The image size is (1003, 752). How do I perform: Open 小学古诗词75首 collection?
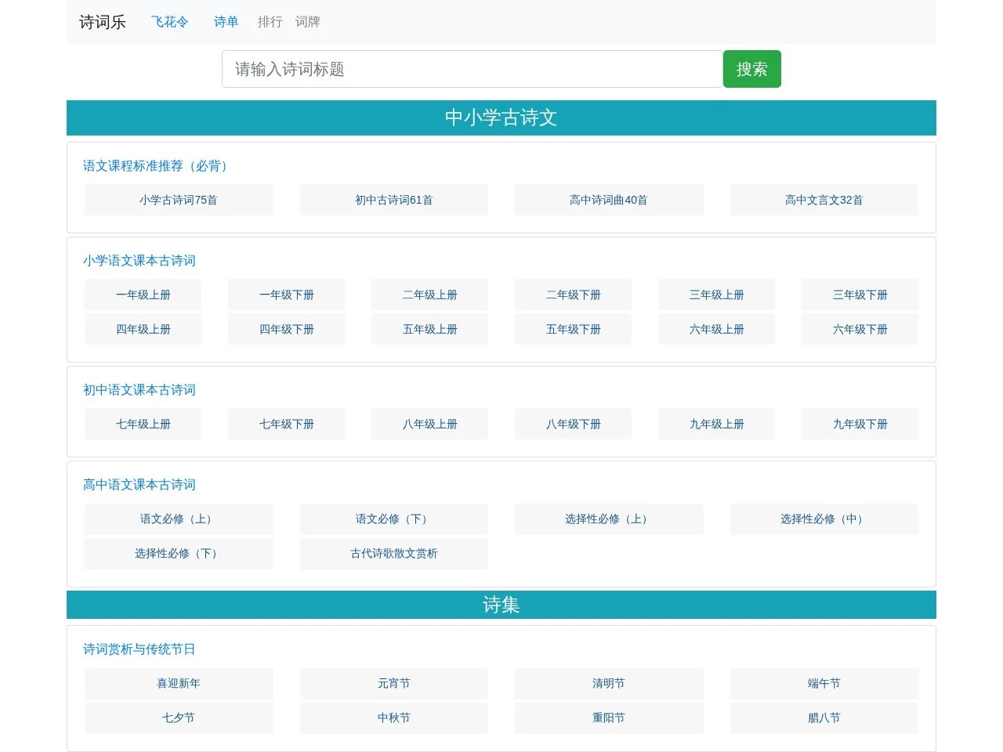coord(178,200)
